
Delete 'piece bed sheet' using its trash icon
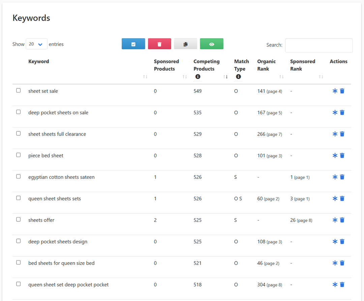click(342, 155)
